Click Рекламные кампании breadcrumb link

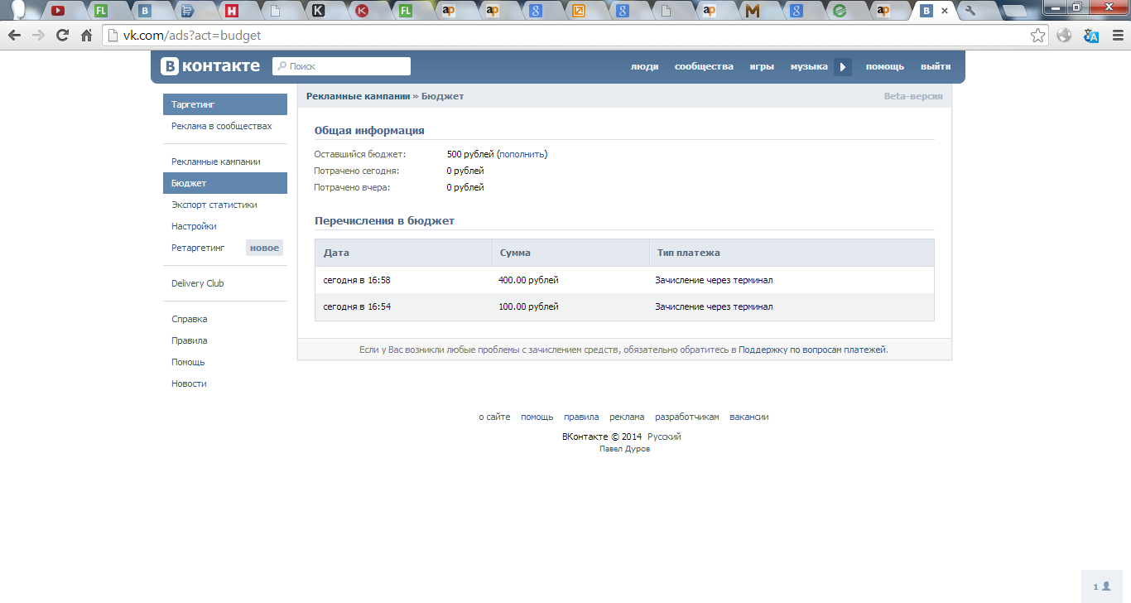358,96
